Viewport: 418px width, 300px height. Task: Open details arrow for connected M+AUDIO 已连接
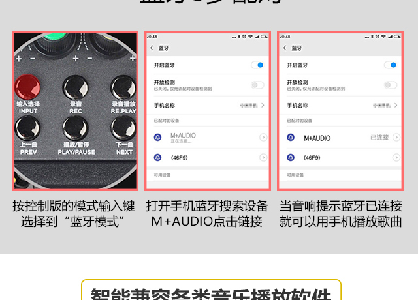coord(396,138)
